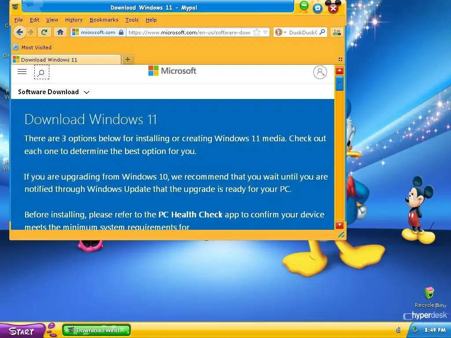This screenshot has height=338, width=451.
Task: Open the Help menu
Action: [151, 20]
